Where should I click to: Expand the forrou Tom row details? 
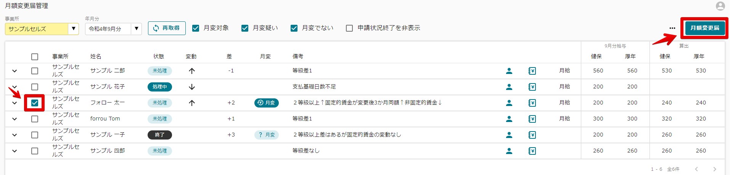pos(14,119)
